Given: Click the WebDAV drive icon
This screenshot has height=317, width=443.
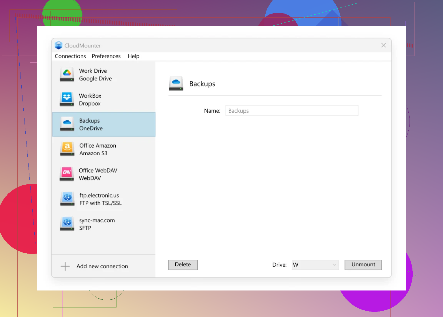Looking at the screenshot, I should pyautogui.click(x=67, y=174).
